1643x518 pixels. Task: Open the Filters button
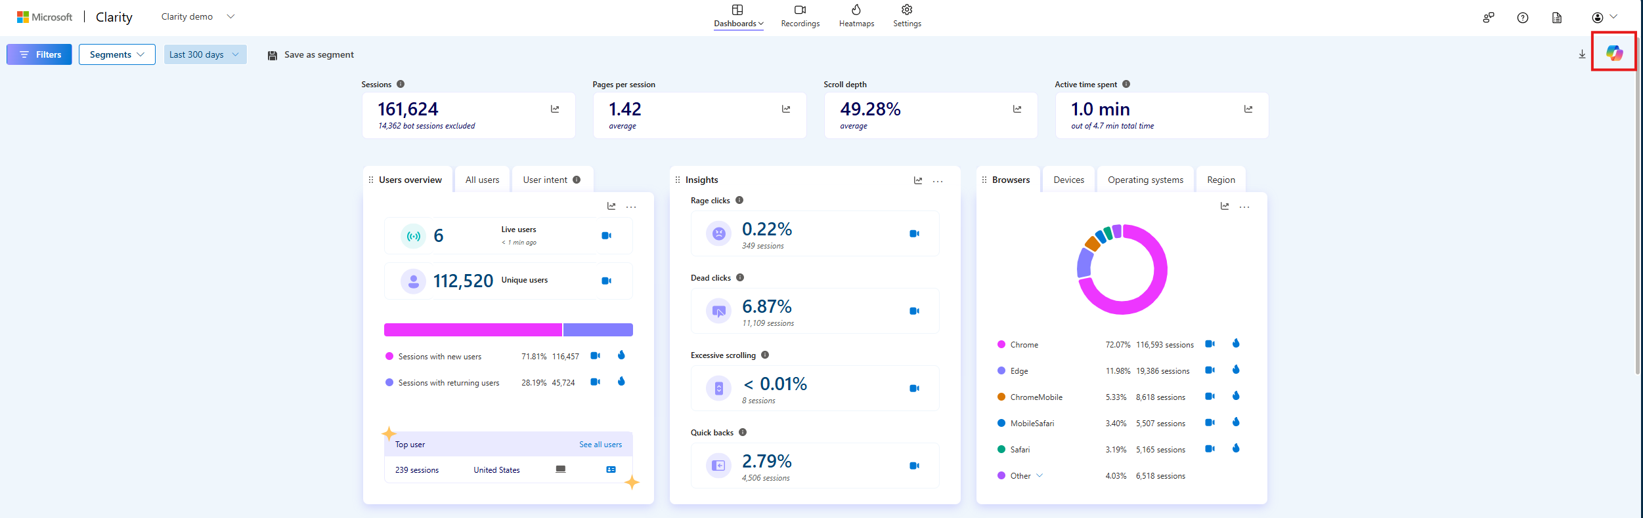(39, 54)
